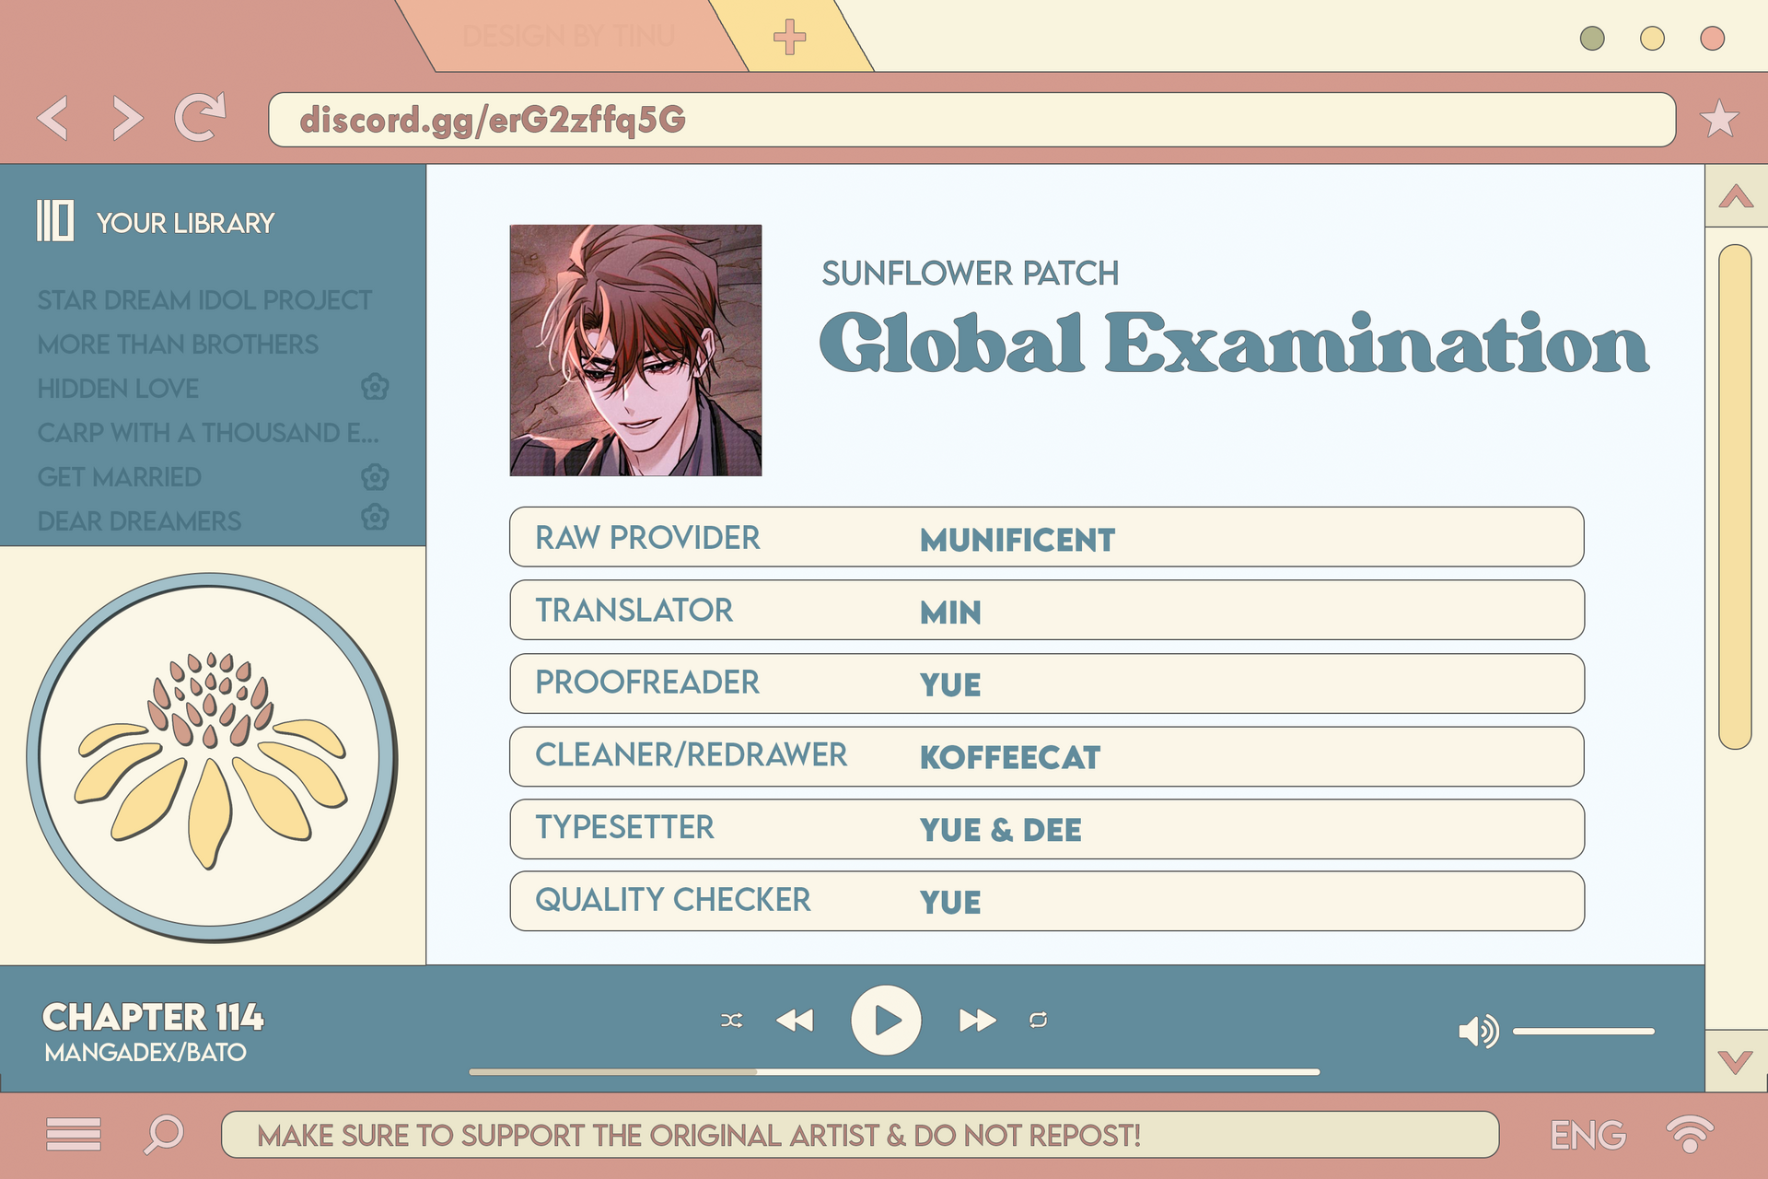Viewport: 1768px width, 1179px height.
Task: Click scroll down chevron arrow
Action: [1736, 1061]
